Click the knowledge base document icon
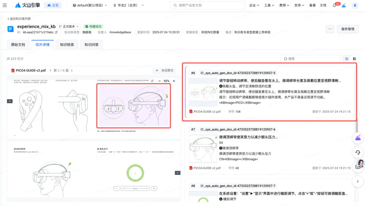 [10, 29]
